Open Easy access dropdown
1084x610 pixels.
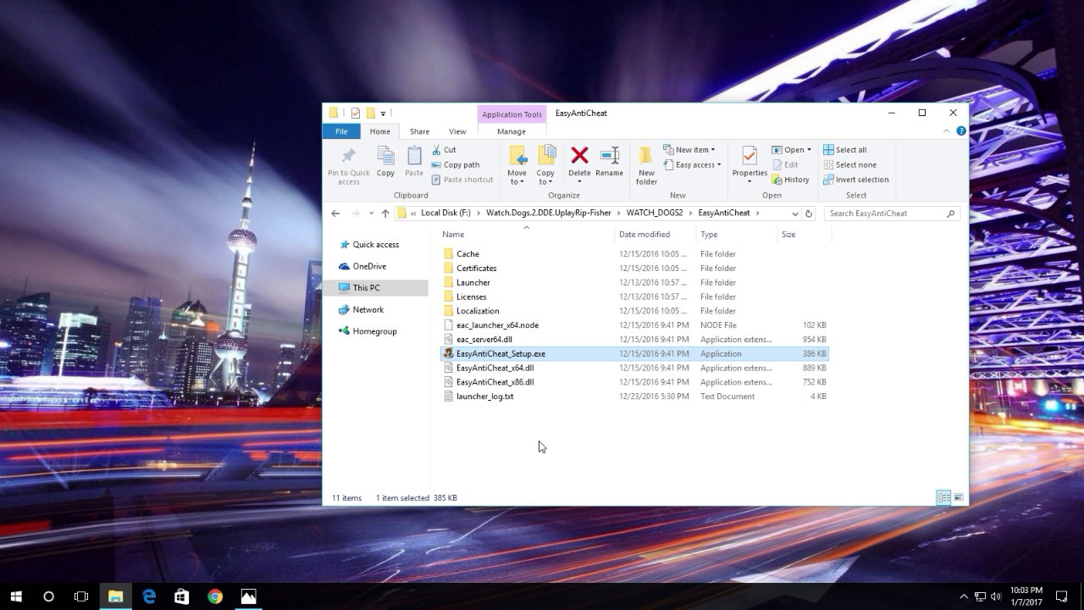[x=692, y=165]
